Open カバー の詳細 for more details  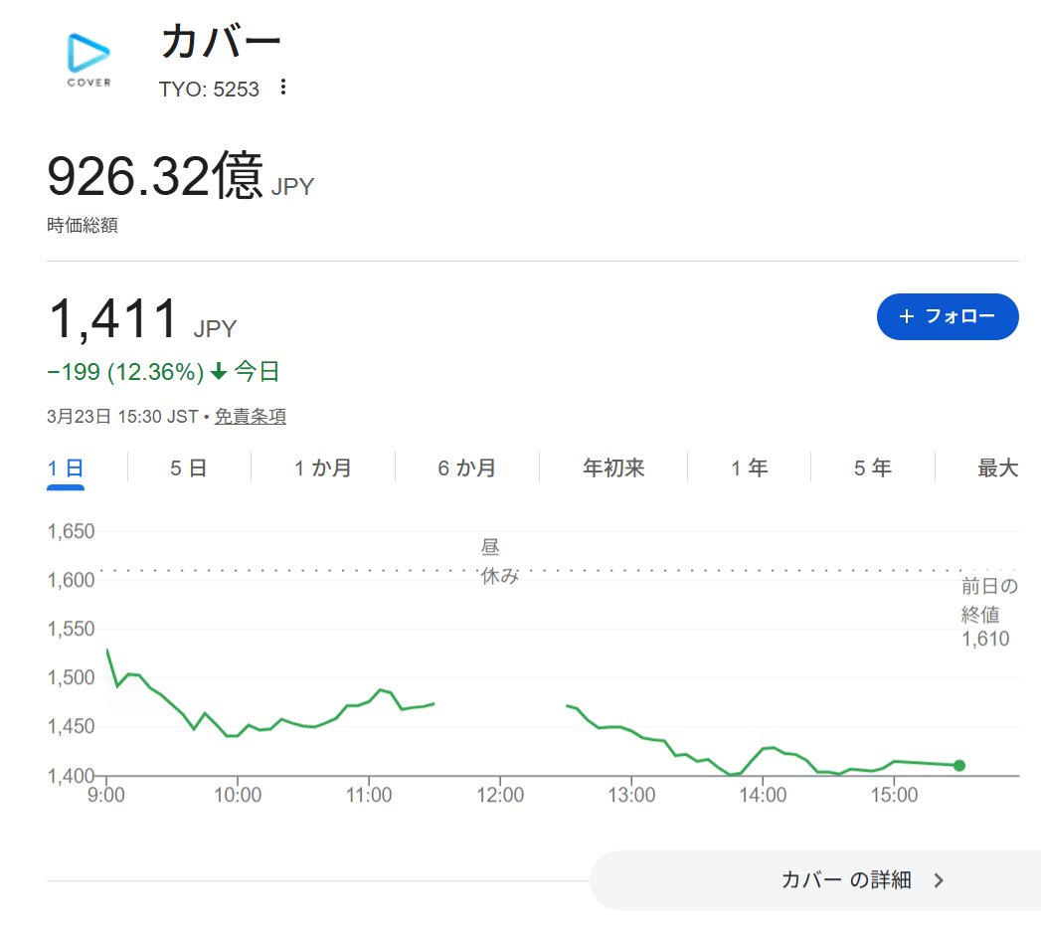coord(845,879)
